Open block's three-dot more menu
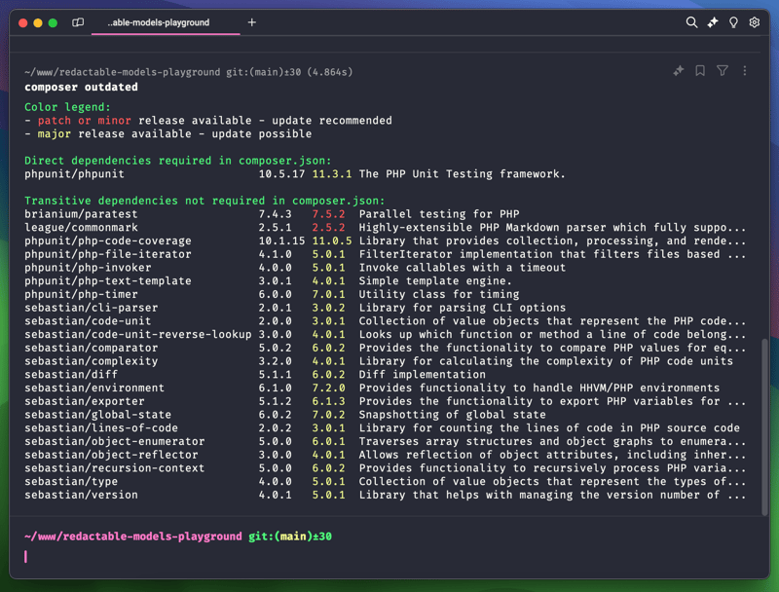The width and height of the screenshot is (779, 592). click(745, 71)
